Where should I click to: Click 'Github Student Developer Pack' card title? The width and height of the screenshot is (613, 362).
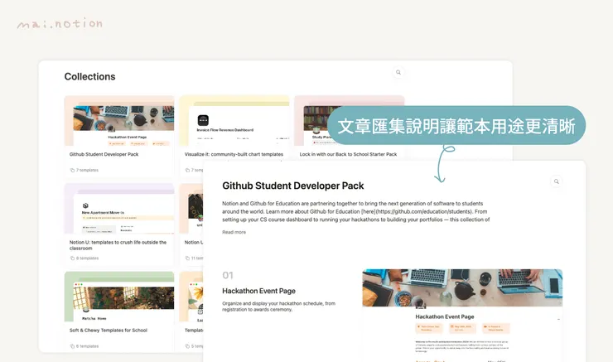click(x=104, y=154)
